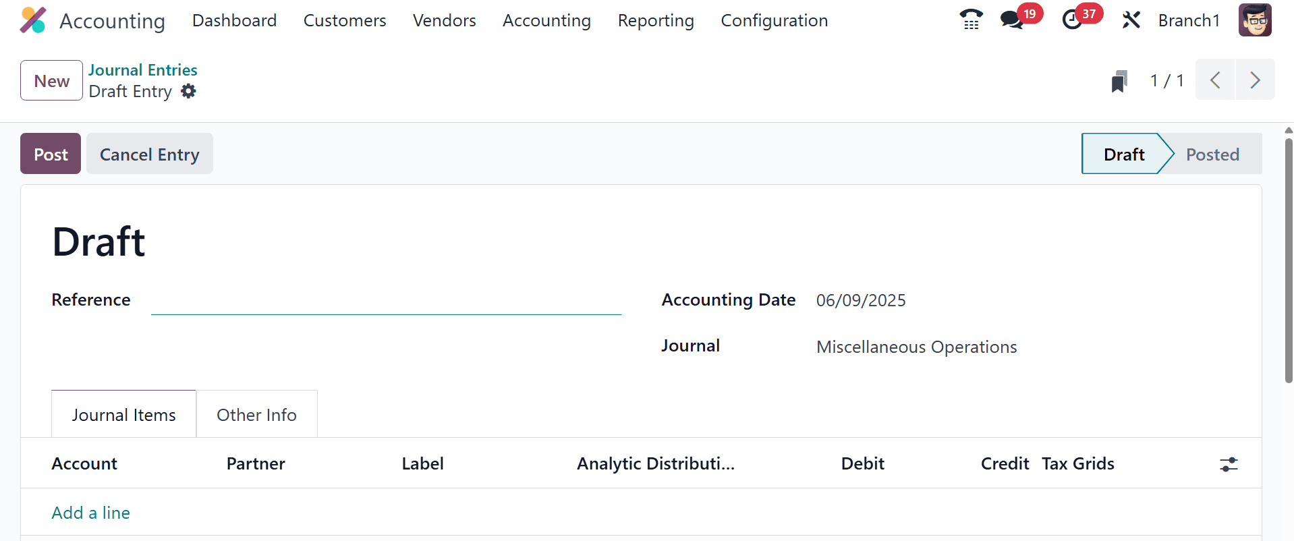Image resolution: width=1294 pixels, height=541 pixels.
Task: Open the Dashboard menu
Action: coord(234,20)
